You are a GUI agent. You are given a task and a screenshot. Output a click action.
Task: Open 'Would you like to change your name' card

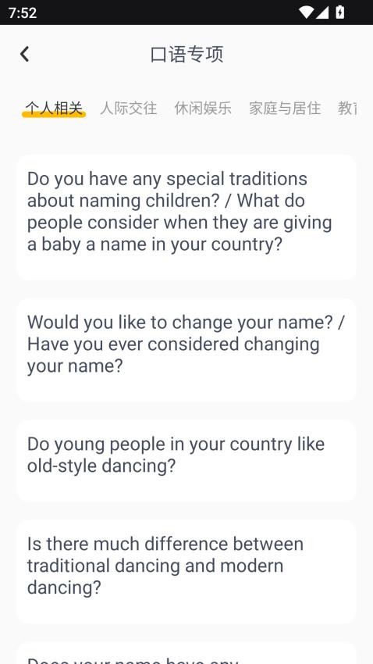pyautogui.click(x=186, y=350)
